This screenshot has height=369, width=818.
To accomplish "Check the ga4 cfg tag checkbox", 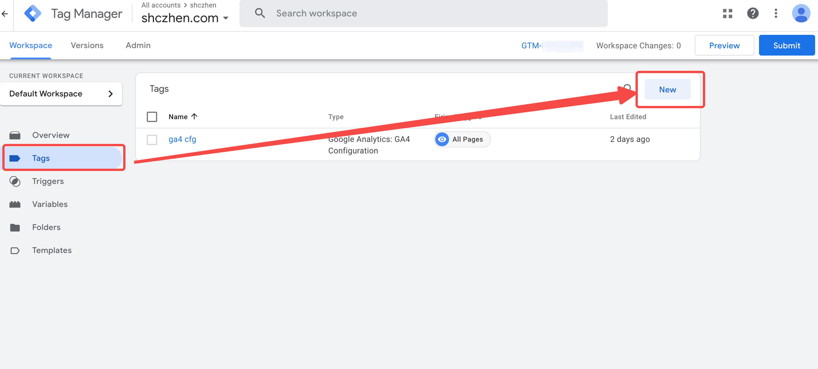I will point(152,139).
